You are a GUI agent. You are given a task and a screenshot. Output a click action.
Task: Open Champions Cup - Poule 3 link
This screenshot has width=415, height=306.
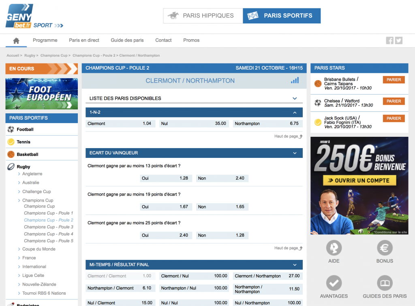(x=49, y=227)
